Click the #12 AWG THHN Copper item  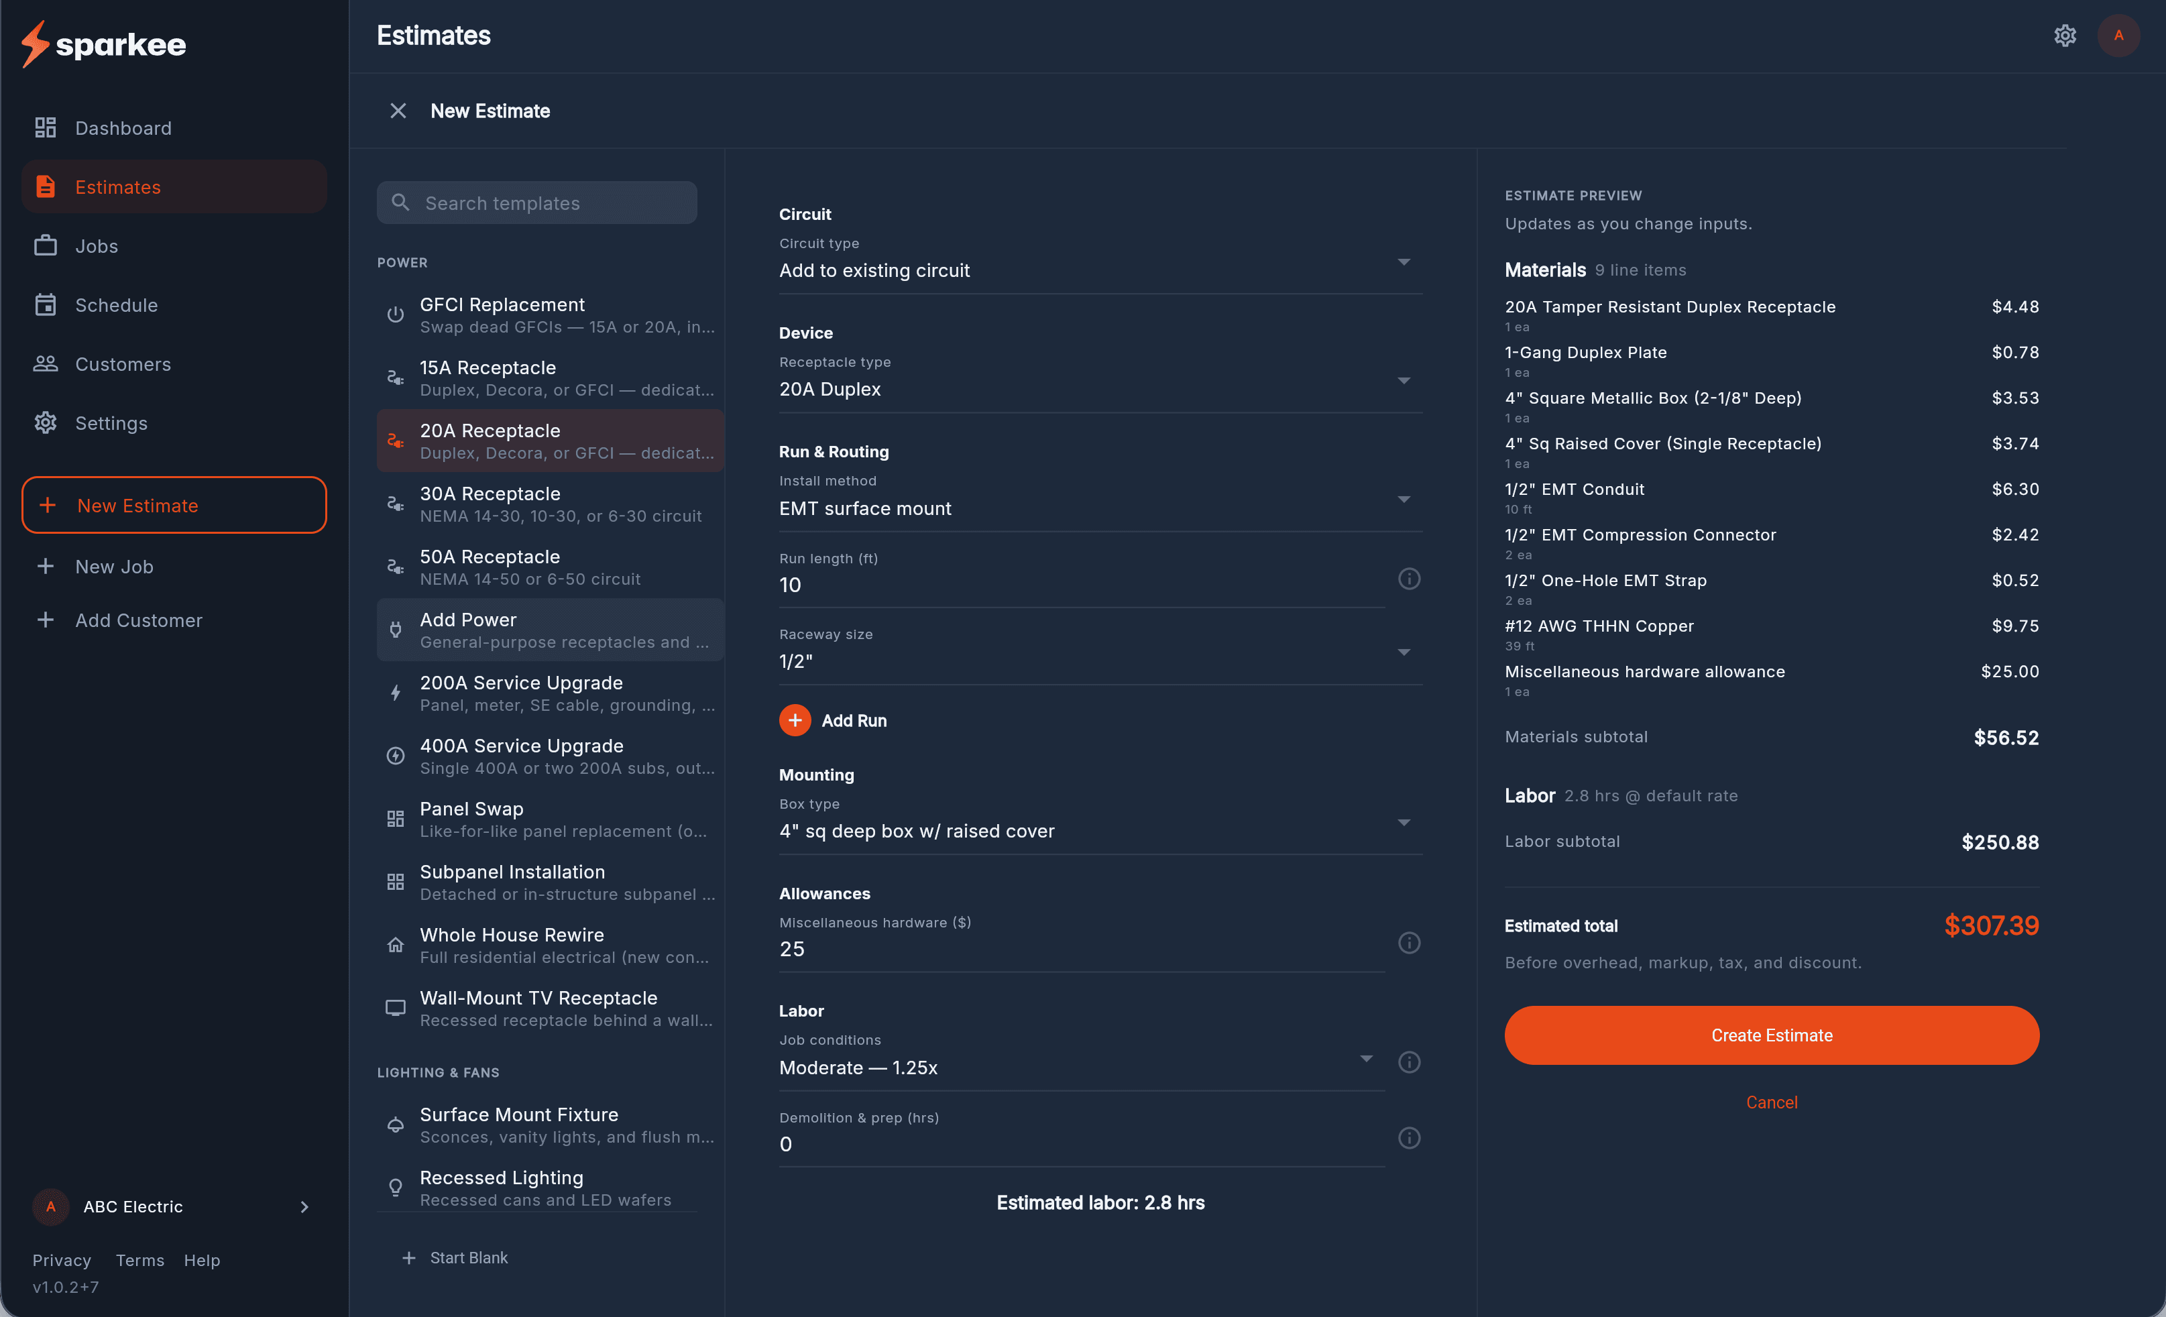(1771, 634)
